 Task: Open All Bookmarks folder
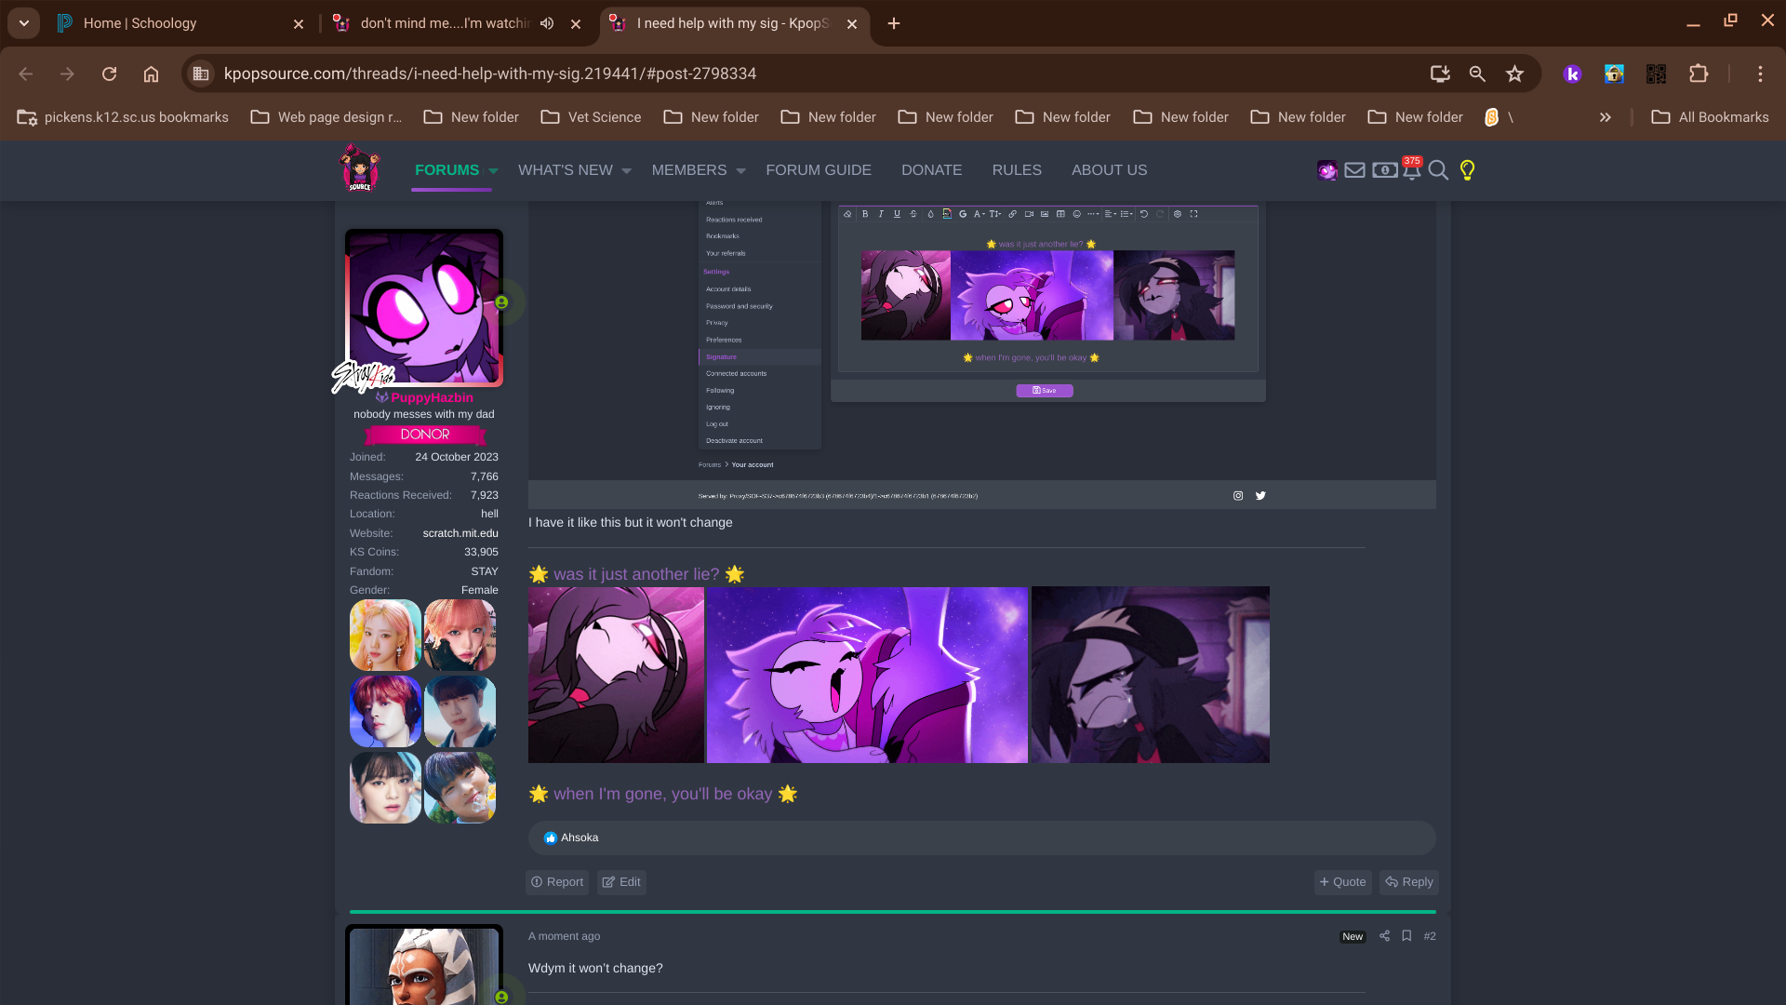point(1710,117)
